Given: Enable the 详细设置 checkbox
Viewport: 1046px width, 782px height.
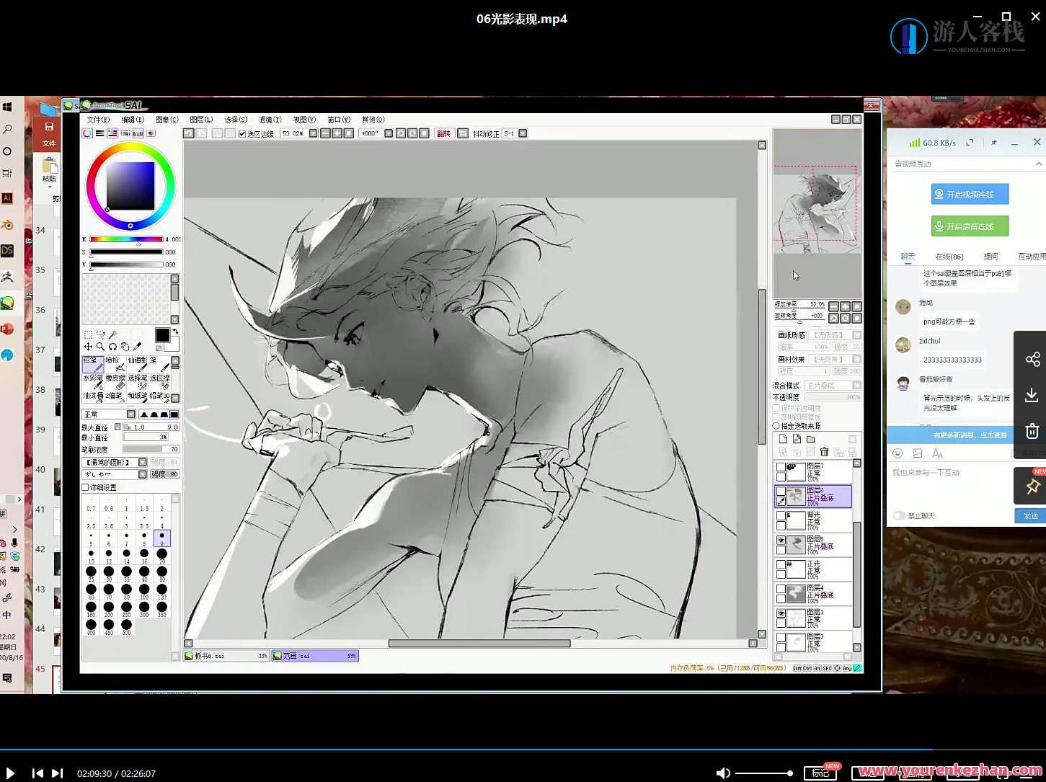Looking at the screenshot, I should pos(86,487).
